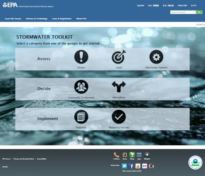Open the Alternatives forked-arrow icon
The width and height of the screenshot is (205, 176).
coord(119,87)
